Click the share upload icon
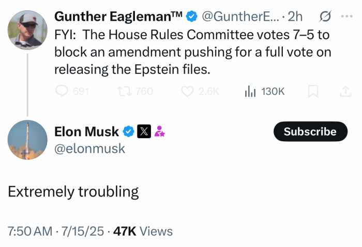Image resolution: width=362 pixels, height=247 pixels. pos(345,91)
